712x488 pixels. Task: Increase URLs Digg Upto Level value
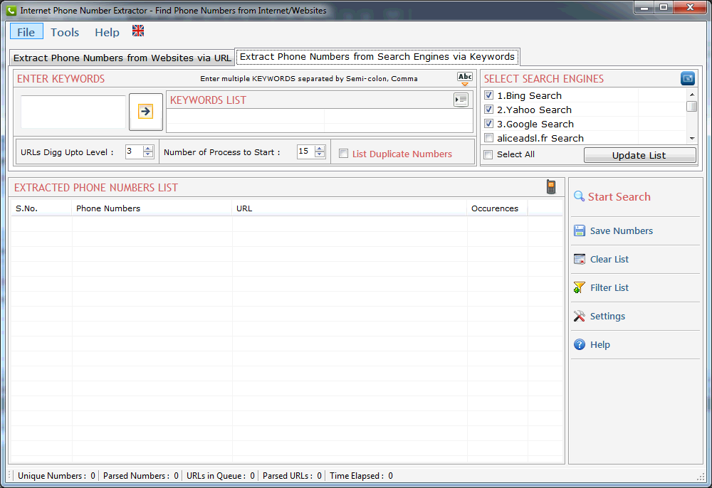[148, 148]
